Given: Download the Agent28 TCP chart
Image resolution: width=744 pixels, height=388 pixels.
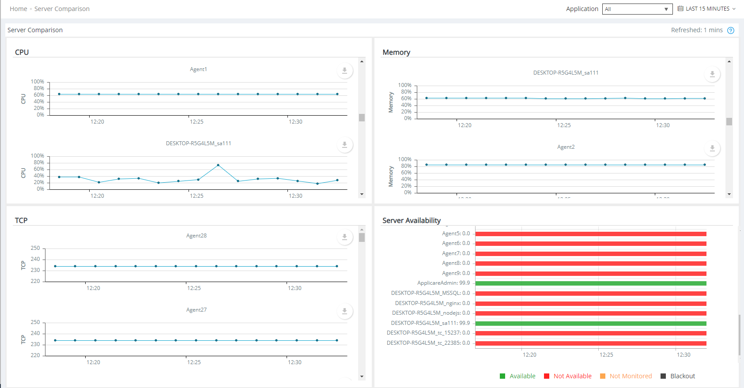Looking at the screenshot, I should [x=344, y=237].
